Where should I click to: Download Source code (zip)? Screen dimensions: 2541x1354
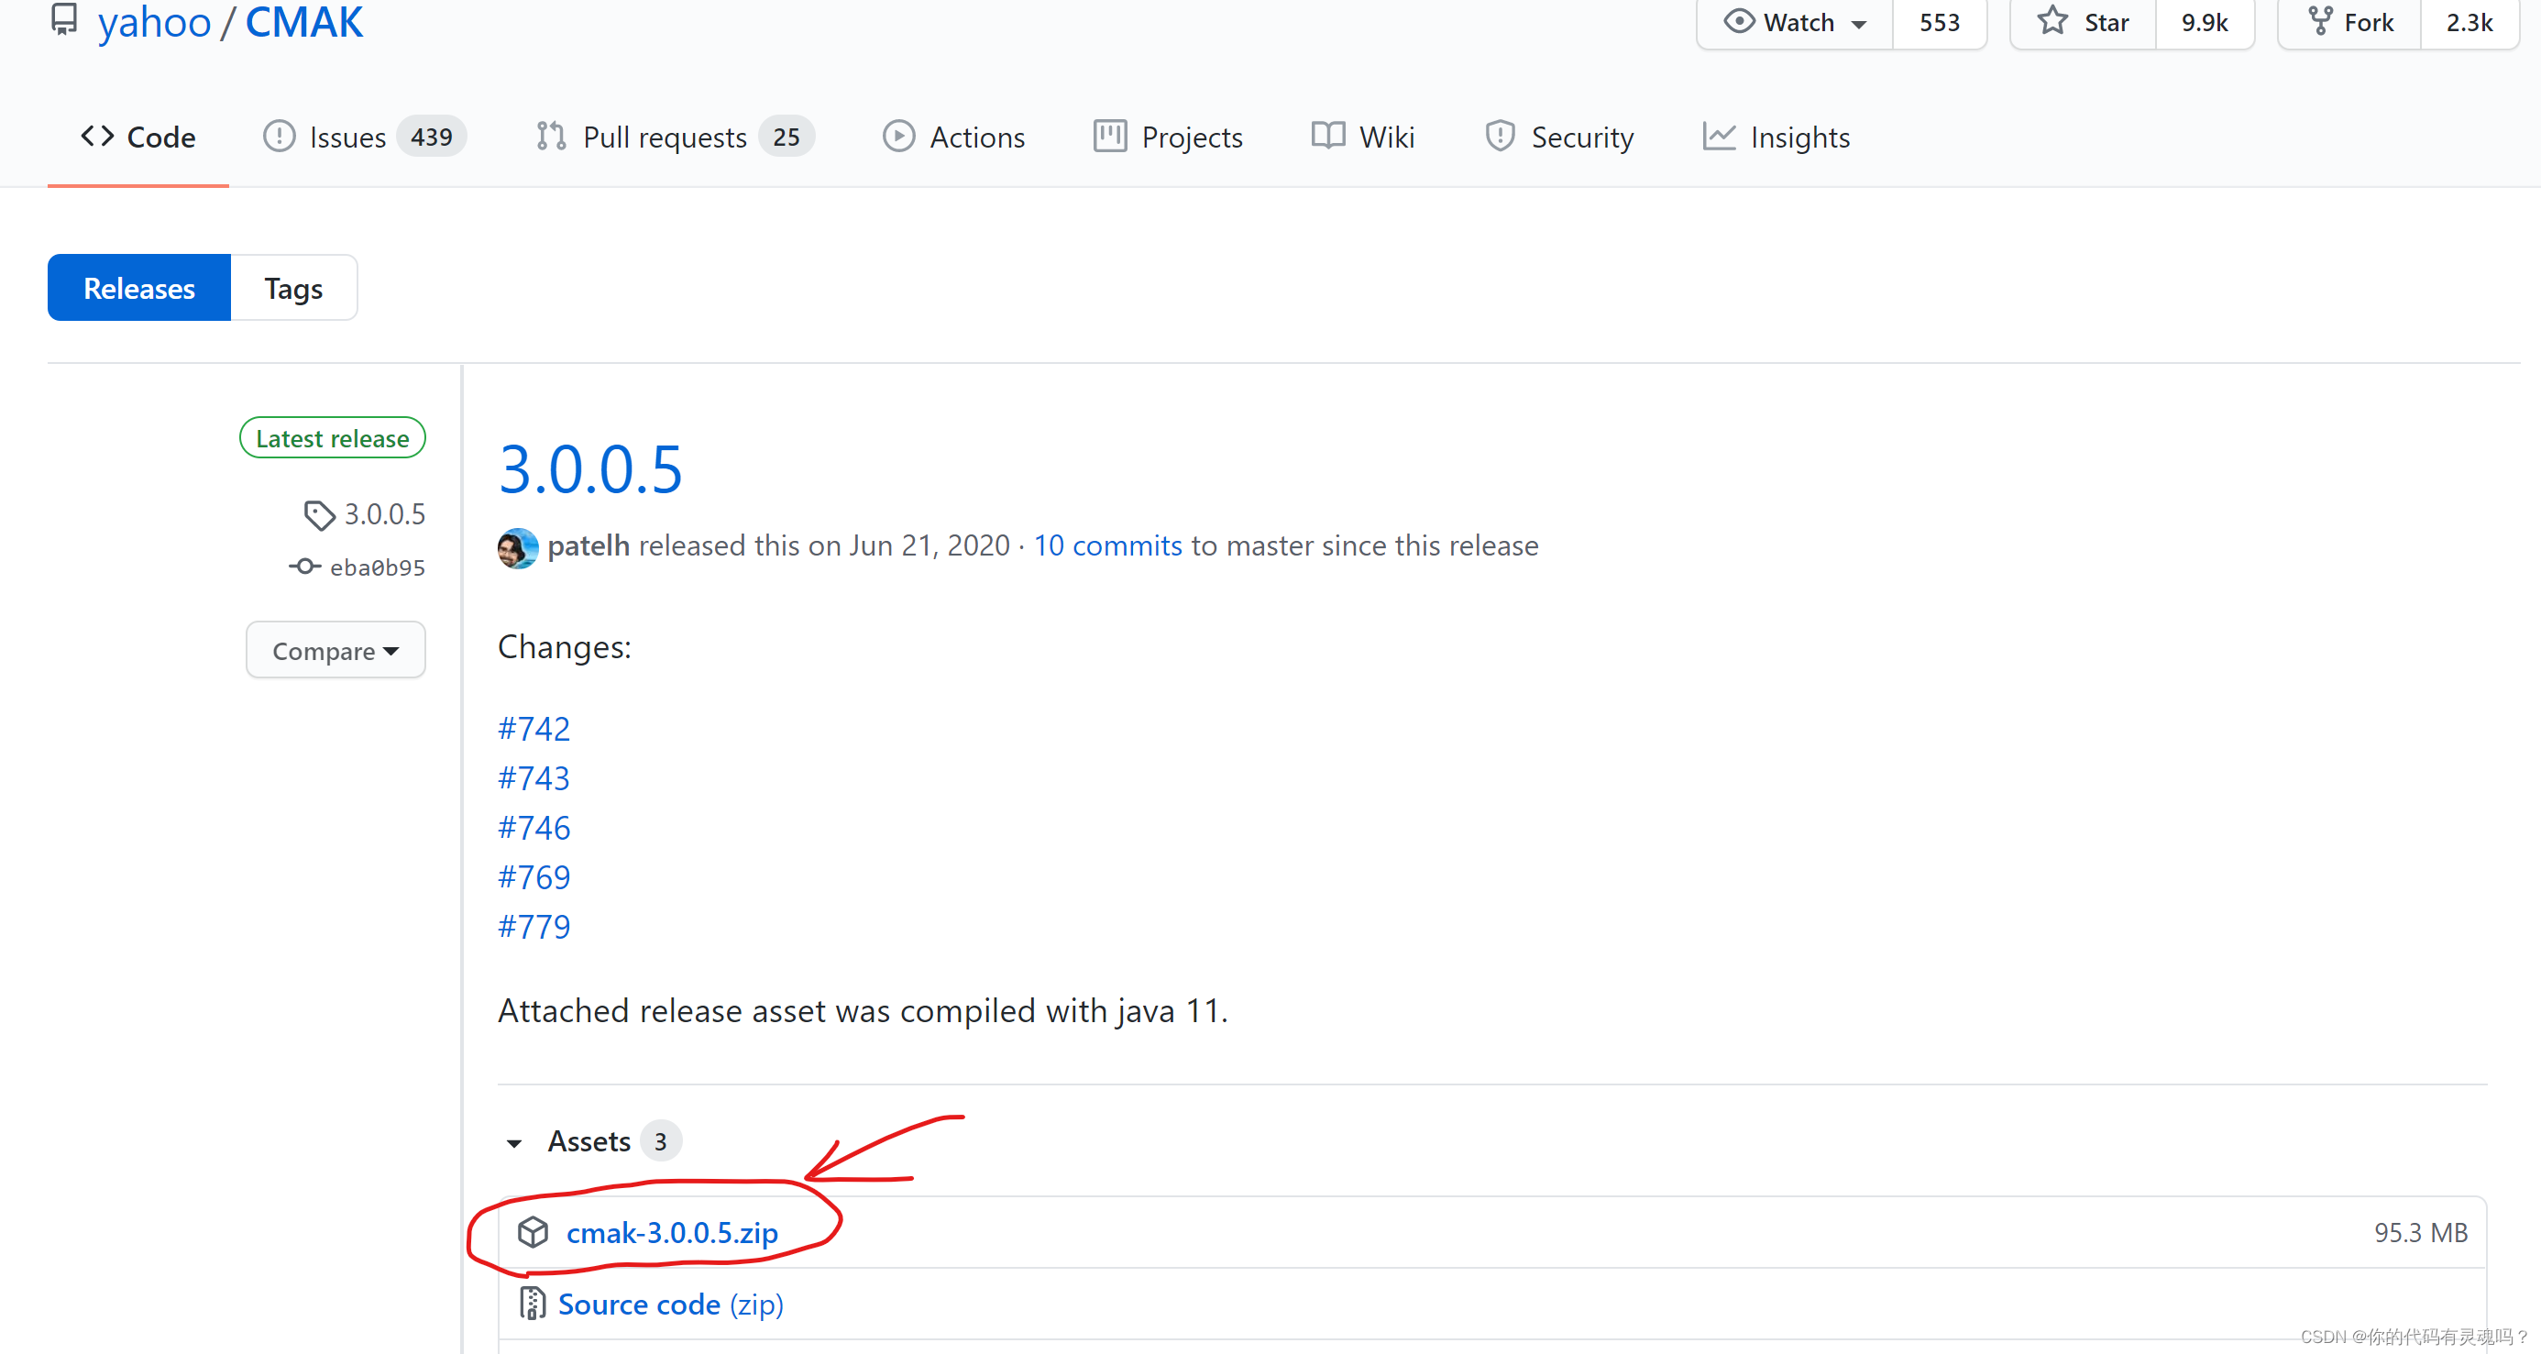point(671,1303)
